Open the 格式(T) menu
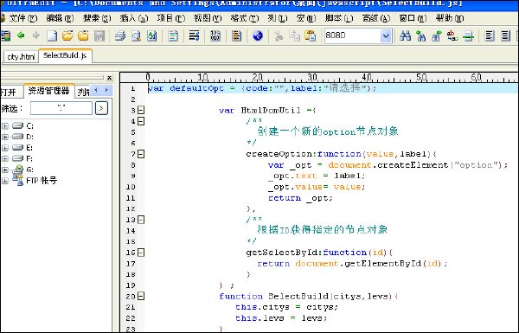 [x=245, y=18]
